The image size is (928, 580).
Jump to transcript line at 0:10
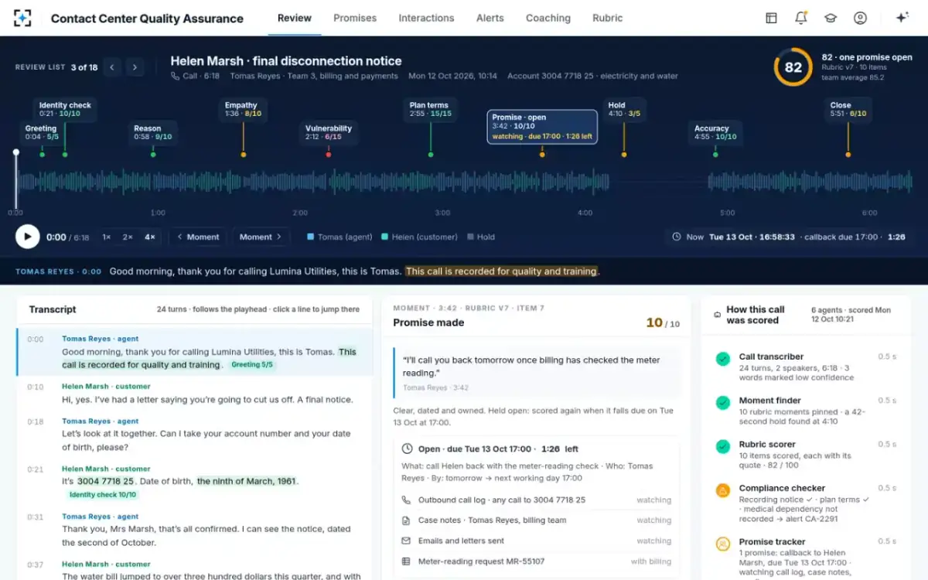[x=195, y=394]
